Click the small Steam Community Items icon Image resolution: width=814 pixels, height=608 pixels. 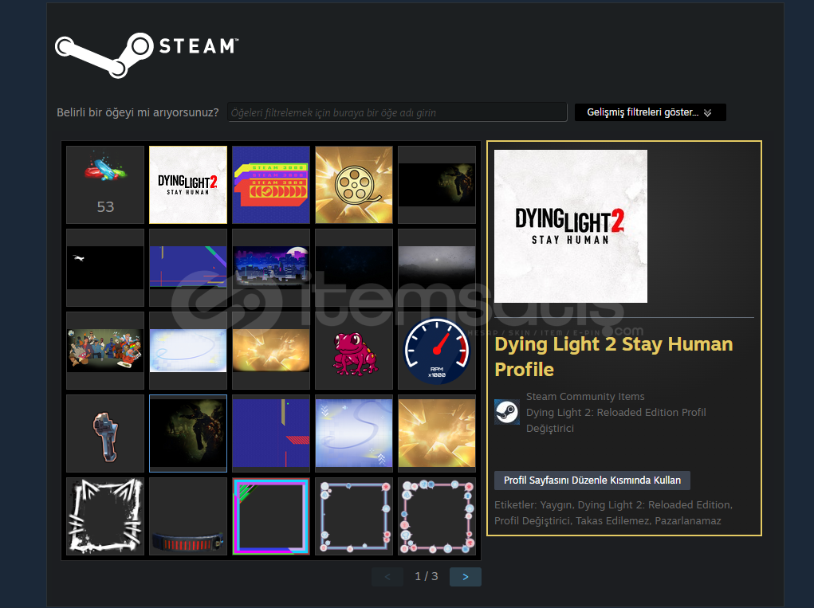coord(507,412)
